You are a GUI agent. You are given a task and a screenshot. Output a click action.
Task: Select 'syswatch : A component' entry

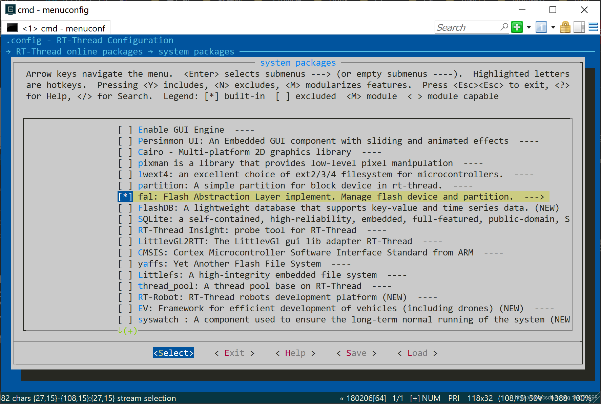[x=354, y=320]
